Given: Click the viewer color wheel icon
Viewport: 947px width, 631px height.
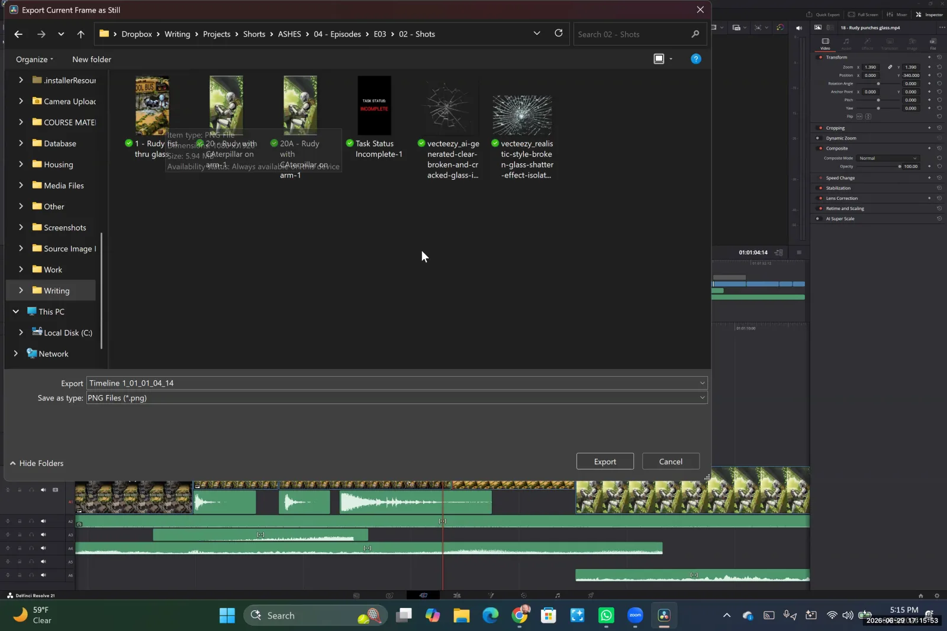Looking at the screenshot, I should pos(780,28).
